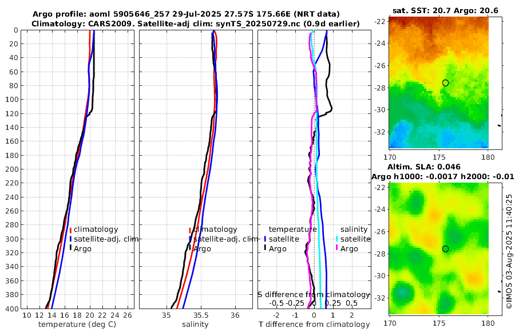Click red climatology legend marker in temperature panel
The width and height of the screenshot is (515, 332).
(x=70, y=230)
